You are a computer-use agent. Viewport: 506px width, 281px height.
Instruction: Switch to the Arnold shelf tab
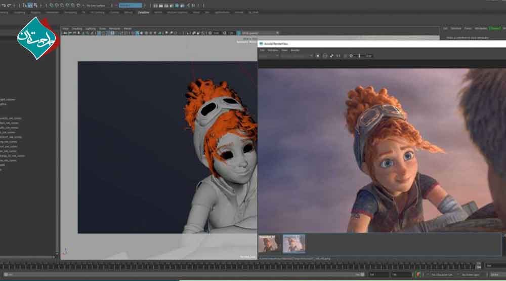tap(129, 12)
